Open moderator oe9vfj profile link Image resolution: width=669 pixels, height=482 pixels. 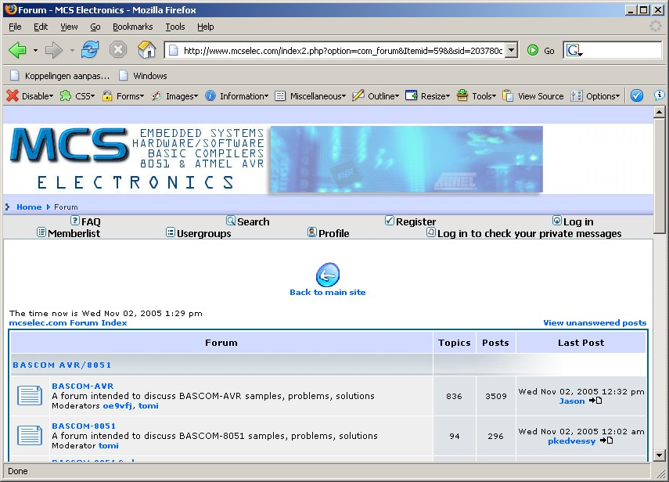[x=117, y=405]
